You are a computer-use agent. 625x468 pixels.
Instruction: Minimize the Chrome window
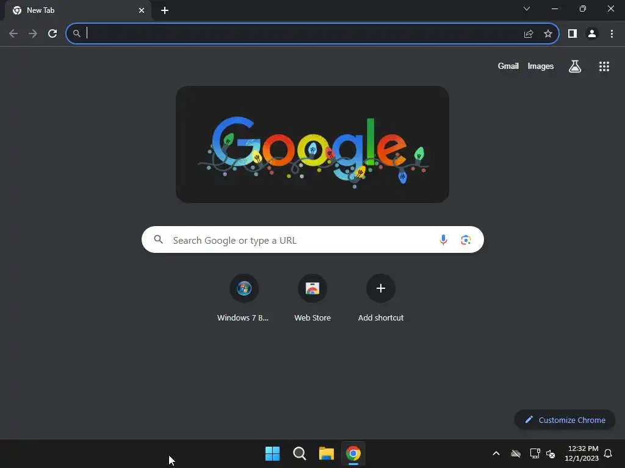[555, 9]
